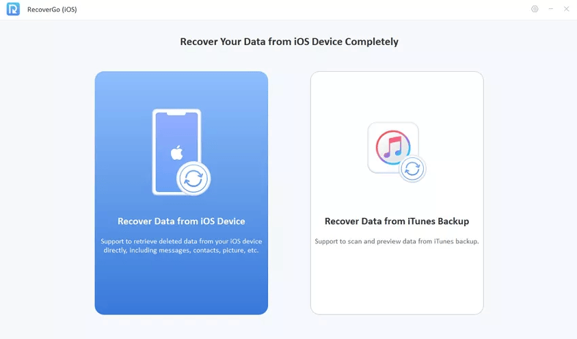Image resolution: width=577 pixels, height=339 pixels.
Task: Click the white iTunes Backup recovery card
Action: tap(397, 193)
